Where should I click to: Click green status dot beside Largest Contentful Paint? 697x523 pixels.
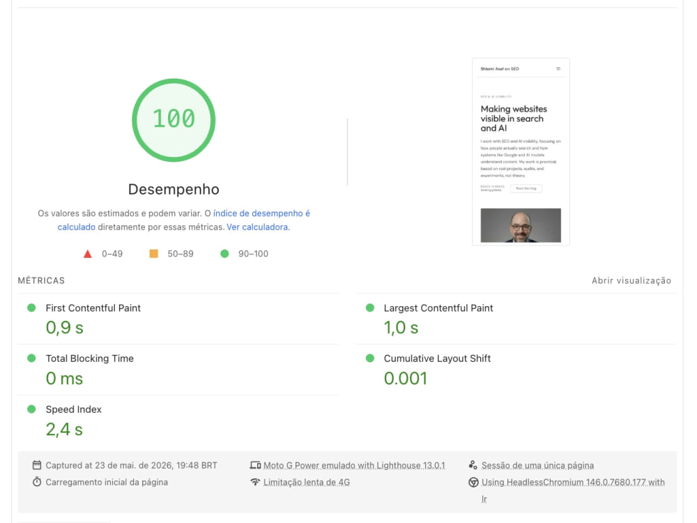(x=370, y=308)
